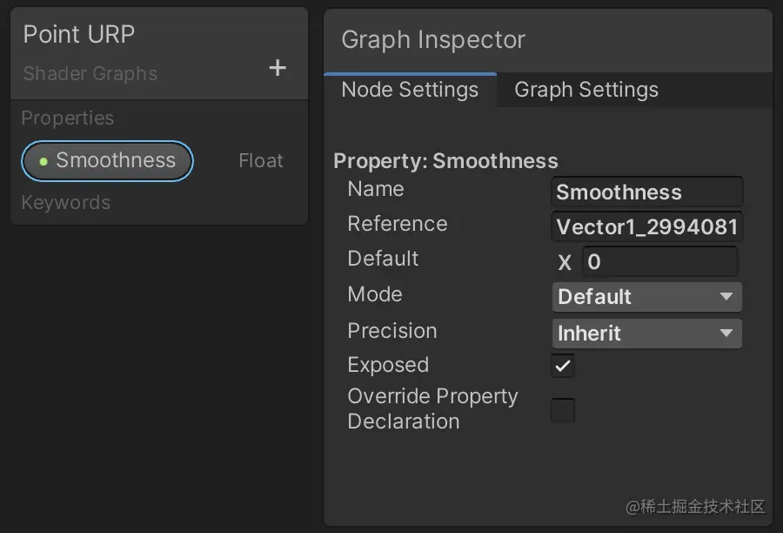Disable the Exposed checkbox

[x=563, y=366]
